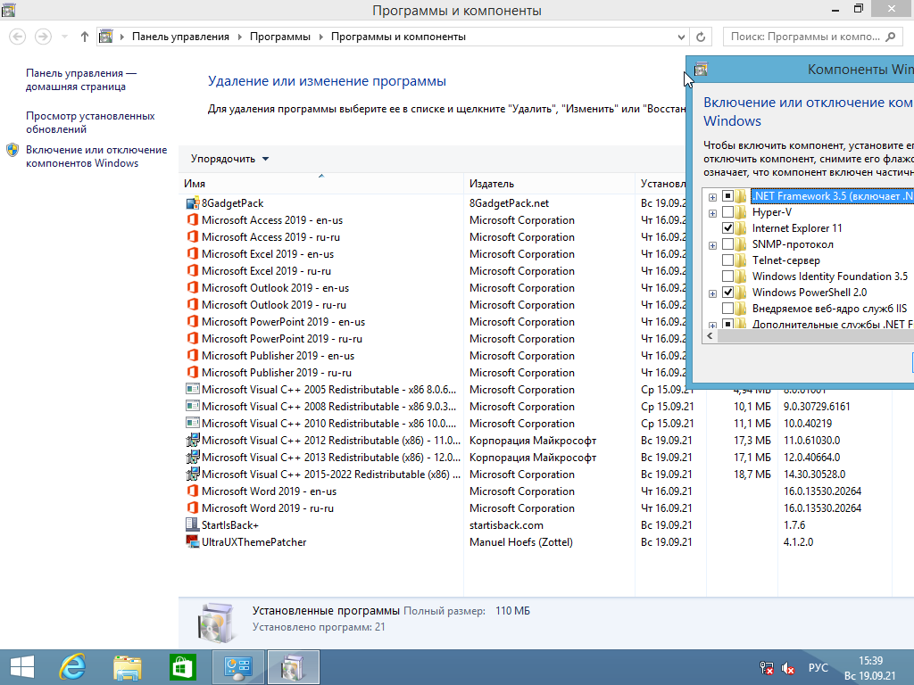Open the address bar history dropdown
The width and height of the screenshot is (914, 685).
point(681,37)
